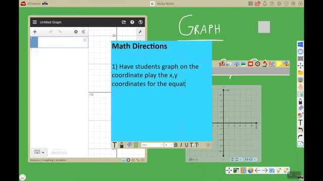
Task: Select the Text tool in right sidebar
Action: (300, 123)
